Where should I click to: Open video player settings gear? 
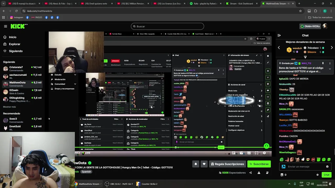coord(264,153)
